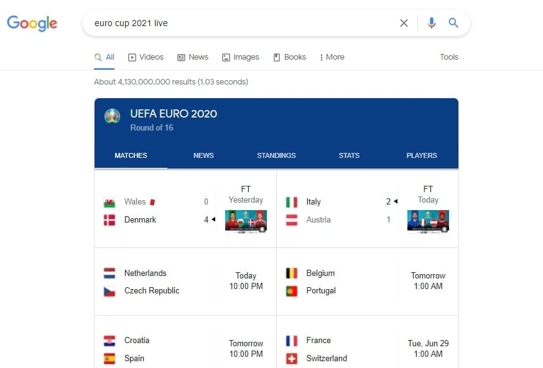Click the Portugal flag icon
Viewport: 543px width, 368px height.
(292, 291)
